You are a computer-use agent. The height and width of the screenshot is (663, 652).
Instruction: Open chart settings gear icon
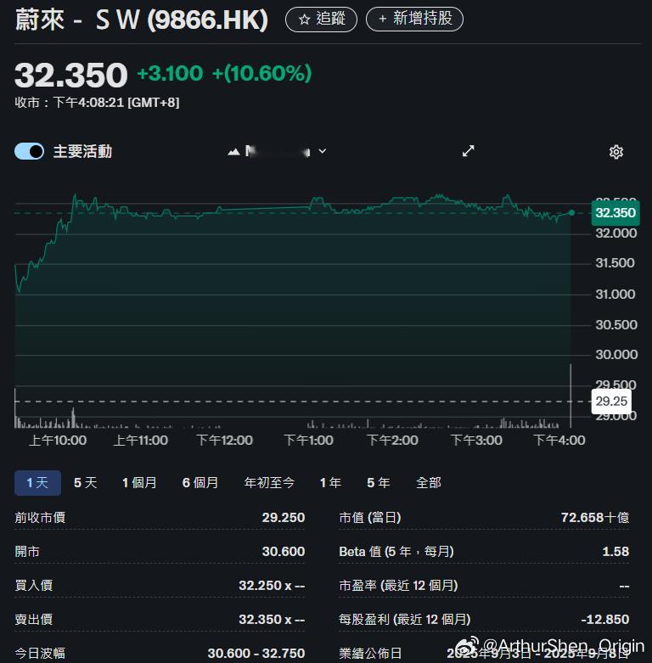pos(616,152)
